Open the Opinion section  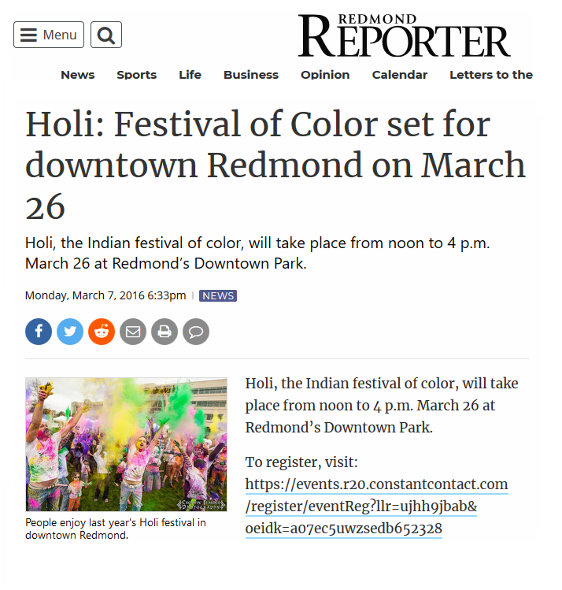325,75
